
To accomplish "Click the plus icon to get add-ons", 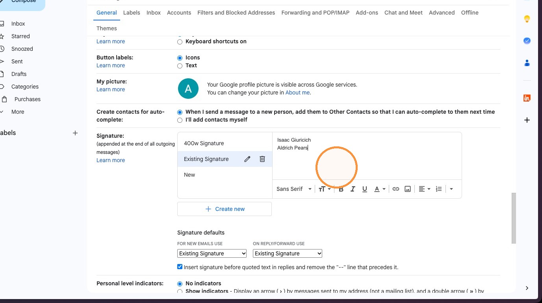I will tap(527, 120).
